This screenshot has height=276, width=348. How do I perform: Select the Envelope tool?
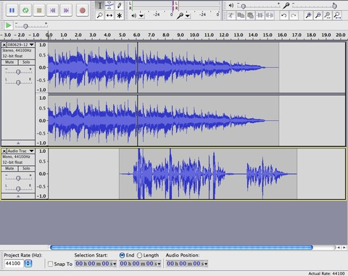coord(109,5)
